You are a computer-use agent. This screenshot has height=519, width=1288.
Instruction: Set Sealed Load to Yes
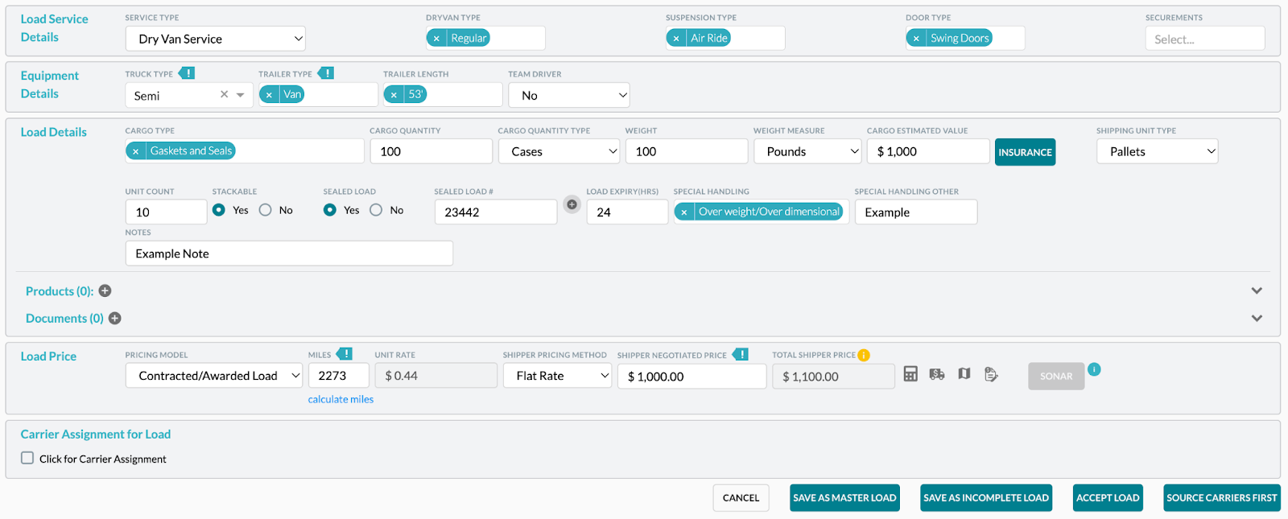coord(330,210)
